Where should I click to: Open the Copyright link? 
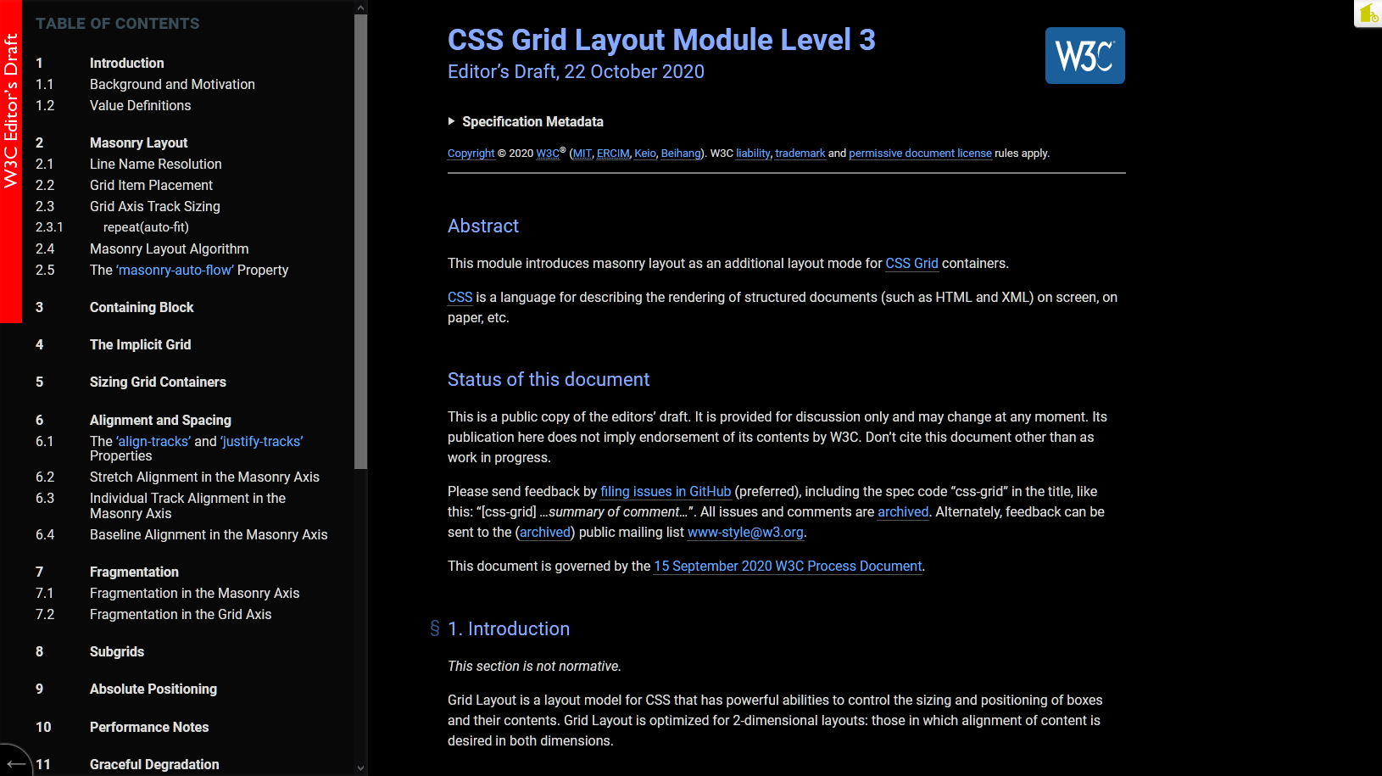(471, 154)
